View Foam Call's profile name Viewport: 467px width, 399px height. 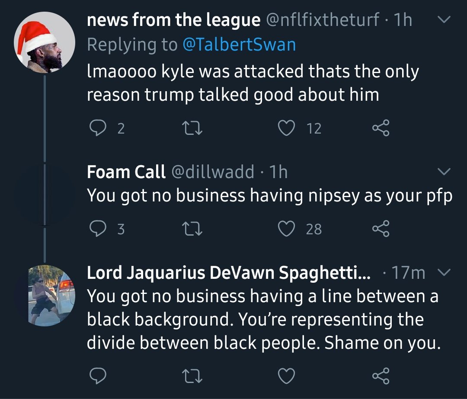(126, 172)
